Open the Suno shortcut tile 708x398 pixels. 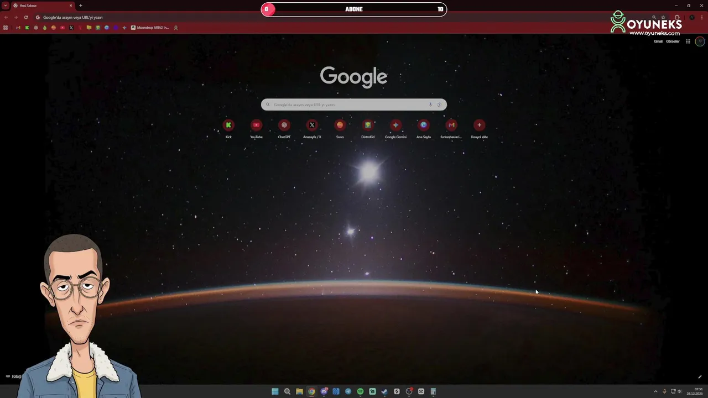(340, 128)
